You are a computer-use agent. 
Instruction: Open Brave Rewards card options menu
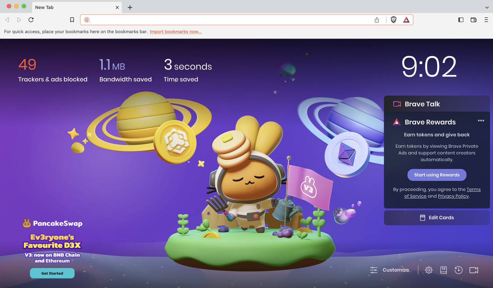481,121
